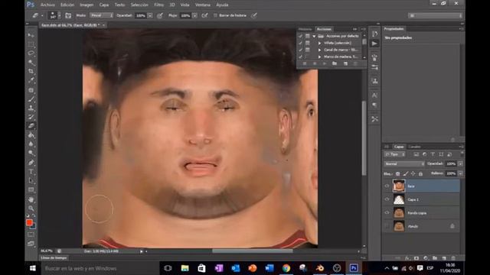
Task: Create new group folder in Capas panel
Action: [435, 258]
